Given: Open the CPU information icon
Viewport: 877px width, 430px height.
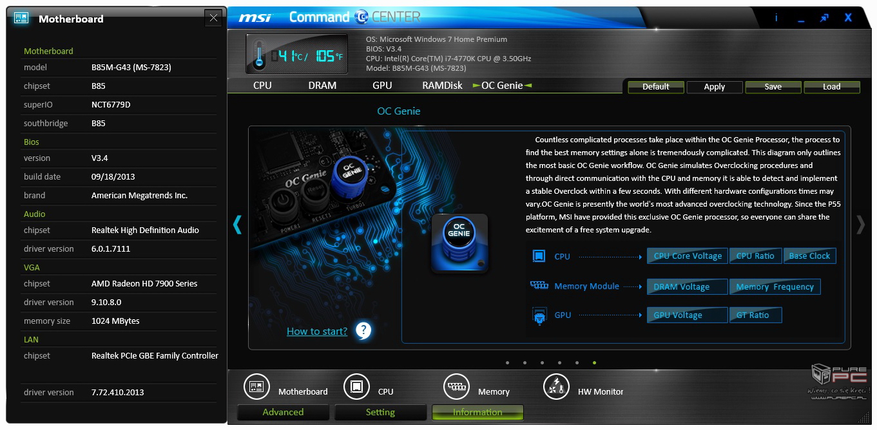Looking at the screenshot, I should [x=356, y=387].
